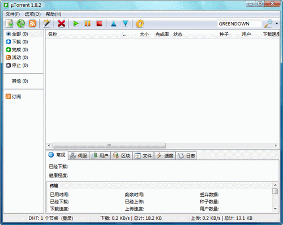The width and height of the screenshot is (283, 225).
Task: Click the queue order column header
Action: (x=125, y=35)
